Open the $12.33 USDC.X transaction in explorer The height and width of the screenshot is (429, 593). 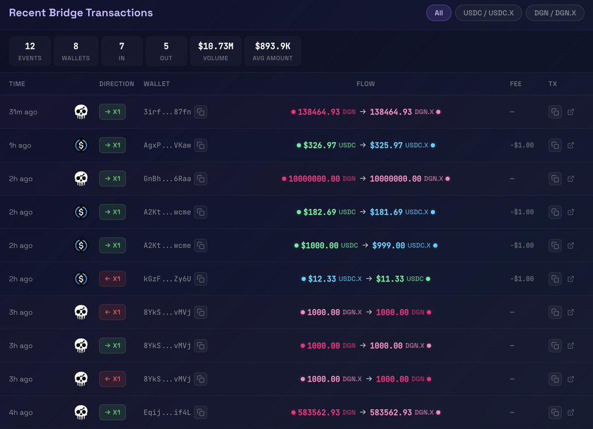coord(571,279)
